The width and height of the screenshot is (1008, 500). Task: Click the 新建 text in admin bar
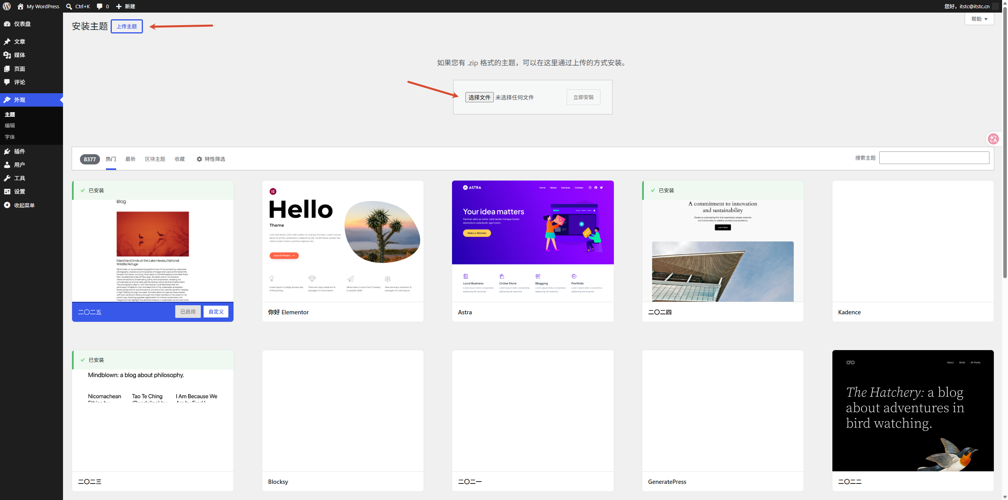[130, 6]
